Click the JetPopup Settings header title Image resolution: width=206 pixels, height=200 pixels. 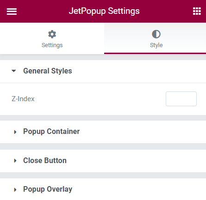pyautogui.click(x=104, y=11)
